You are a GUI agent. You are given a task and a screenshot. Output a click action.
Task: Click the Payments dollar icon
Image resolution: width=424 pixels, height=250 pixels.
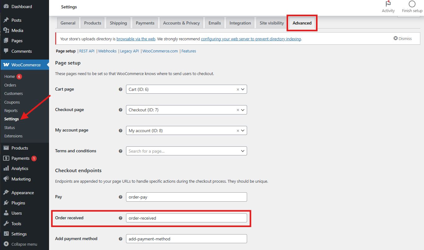pyautogui.click(x=6, y=158)
